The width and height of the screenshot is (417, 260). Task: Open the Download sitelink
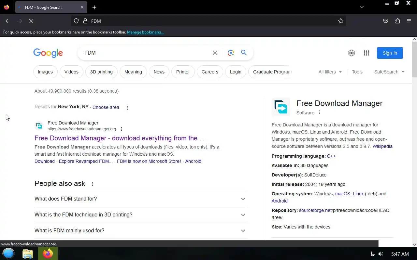click(x=45, y=161)
